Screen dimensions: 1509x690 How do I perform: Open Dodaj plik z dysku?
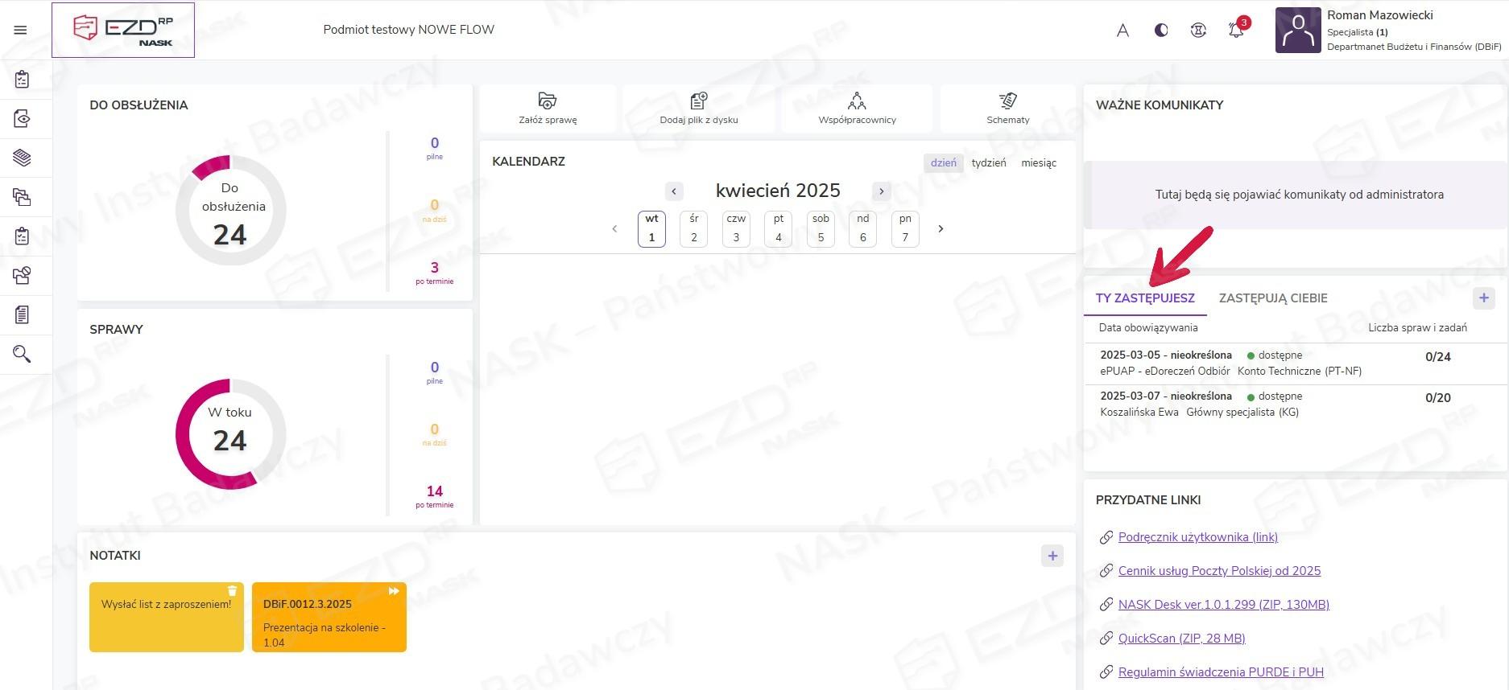698,108
